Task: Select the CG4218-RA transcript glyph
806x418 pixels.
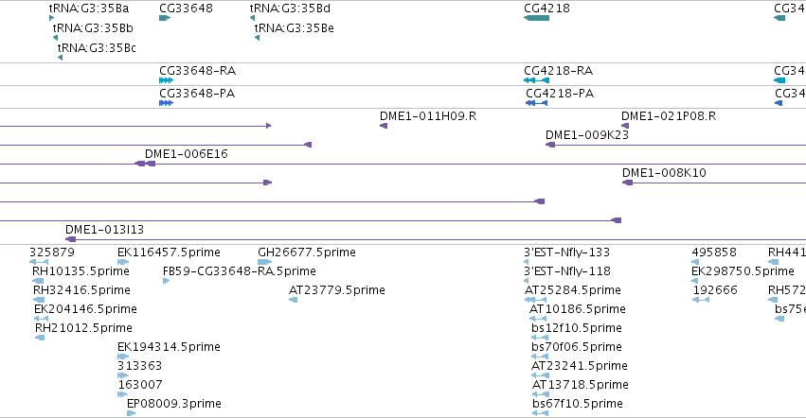Action: [536, 80]
